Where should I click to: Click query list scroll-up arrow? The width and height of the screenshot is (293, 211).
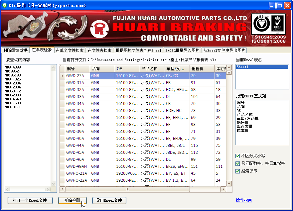pyautogui.click(x=53, y=67)
